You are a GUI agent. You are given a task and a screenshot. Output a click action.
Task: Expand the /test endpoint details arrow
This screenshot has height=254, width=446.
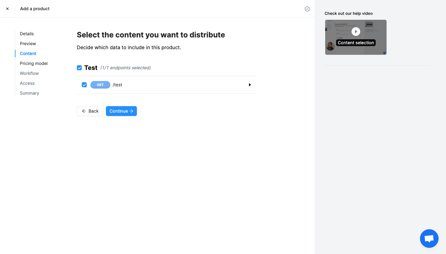pos(250,85)
